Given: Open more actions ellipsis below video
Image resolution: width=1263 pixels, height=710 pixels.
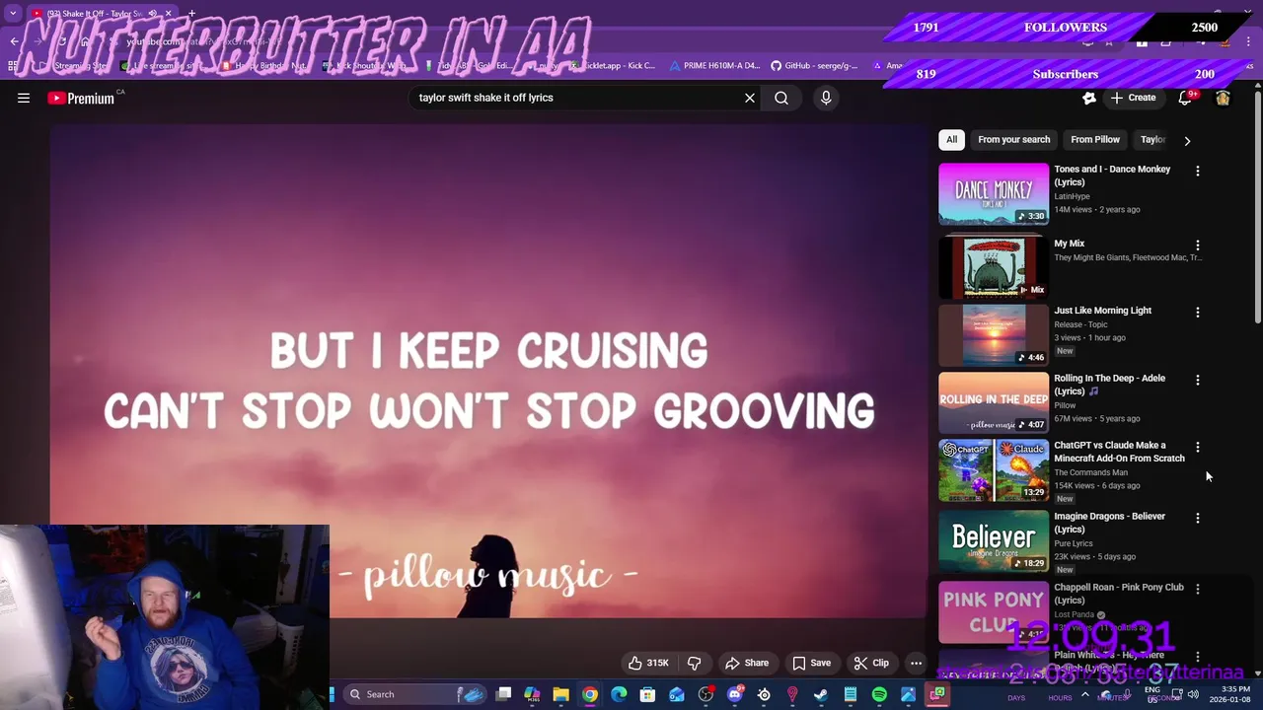Looking at the screenshot, I should 916,663.
